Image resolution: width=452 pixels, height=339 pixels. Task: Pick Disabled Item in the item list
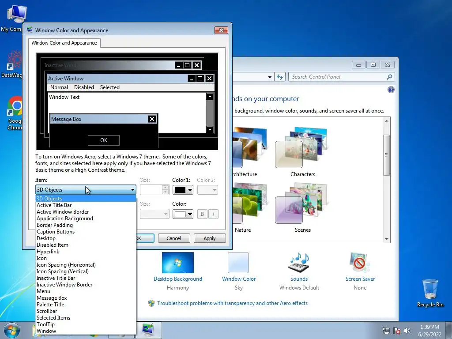pyautogui.click(x=86, y=245)
